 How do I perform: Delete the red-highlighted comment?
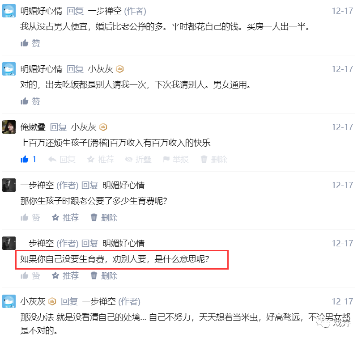pyautogui.click(x=104, y=276)
